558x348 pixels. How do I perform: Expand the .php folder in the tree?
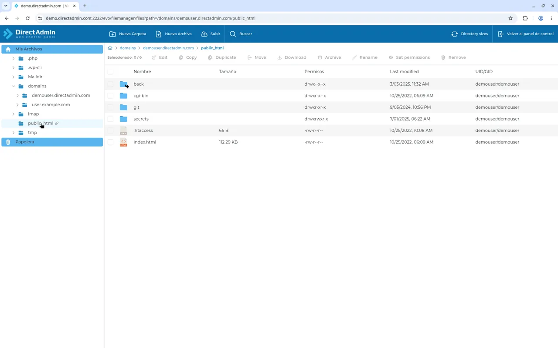click(14, 58)
